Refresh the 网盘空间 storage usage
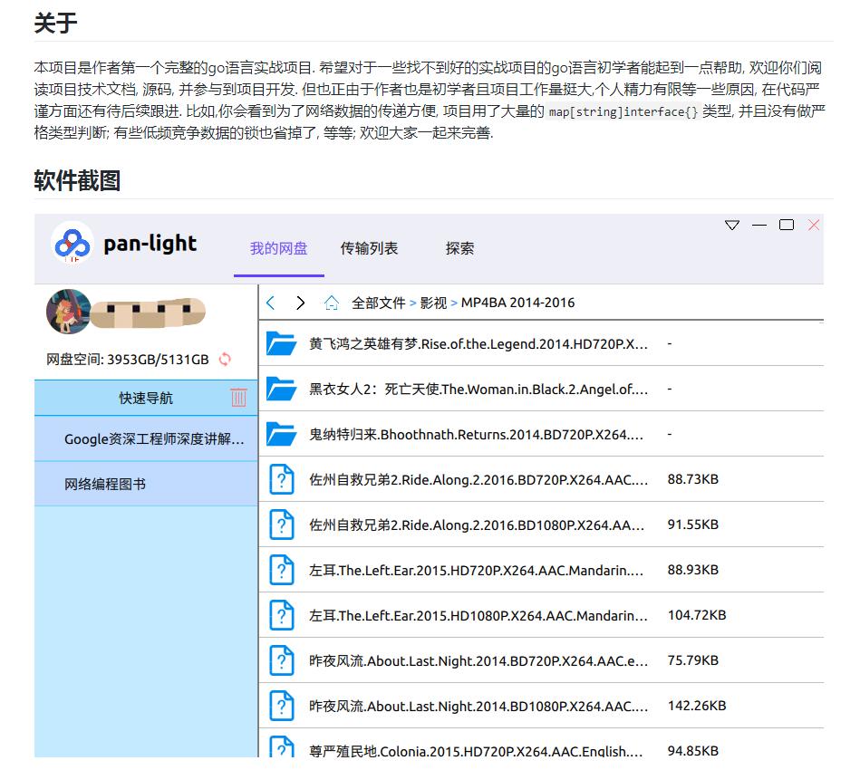 pos(223,360)
